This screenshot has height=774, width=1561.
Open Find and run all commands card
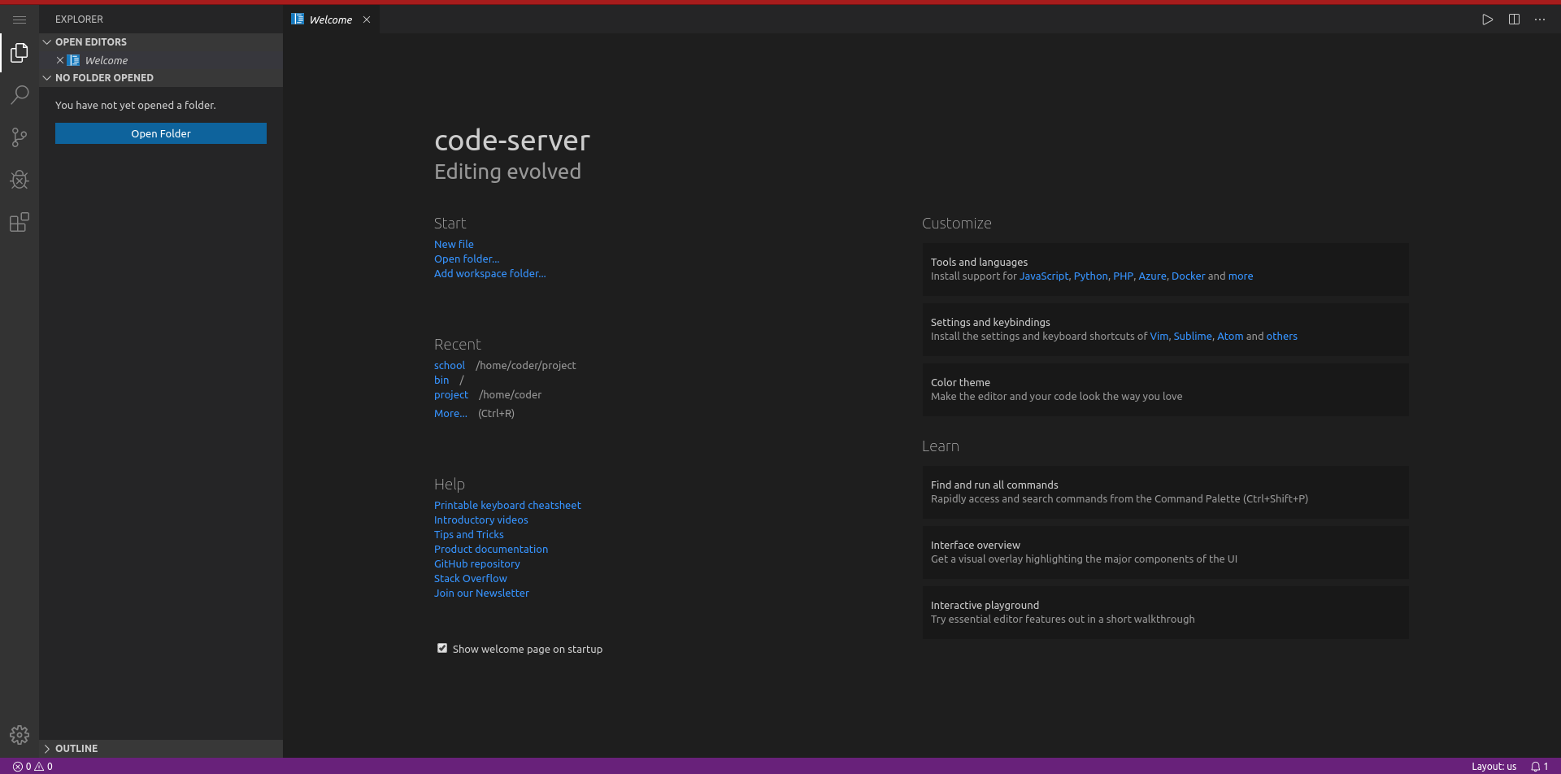[1165, 492]
